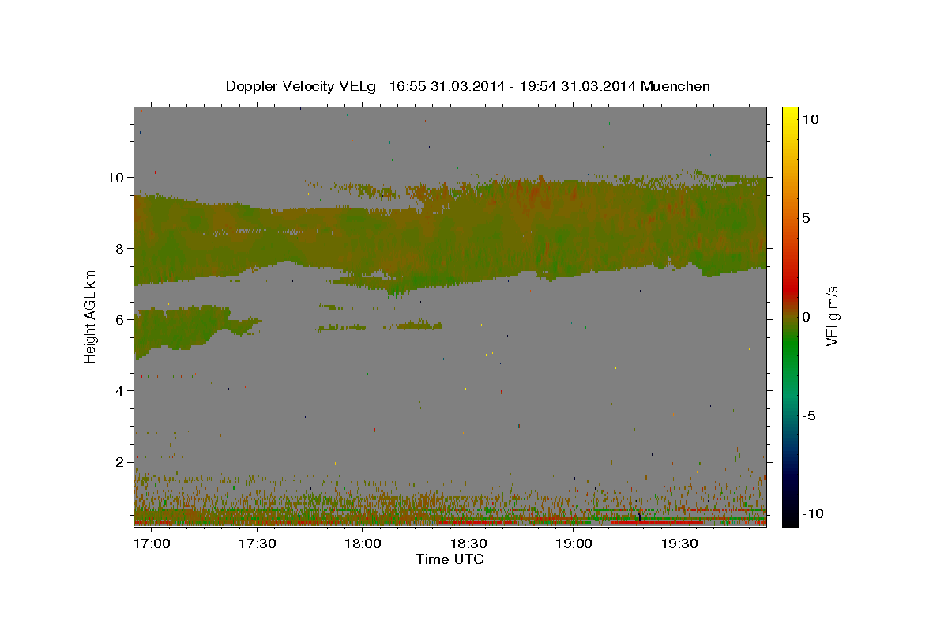Click the colorbar value 5 label
948x632 pixels.
[x=806, y=217]
